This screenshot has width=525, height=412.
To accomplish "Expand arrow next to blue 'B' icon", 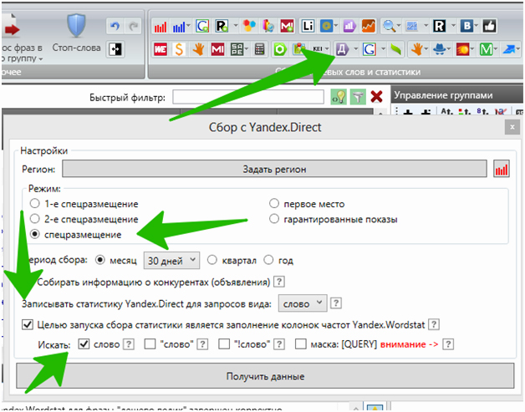I will [477, 26].
